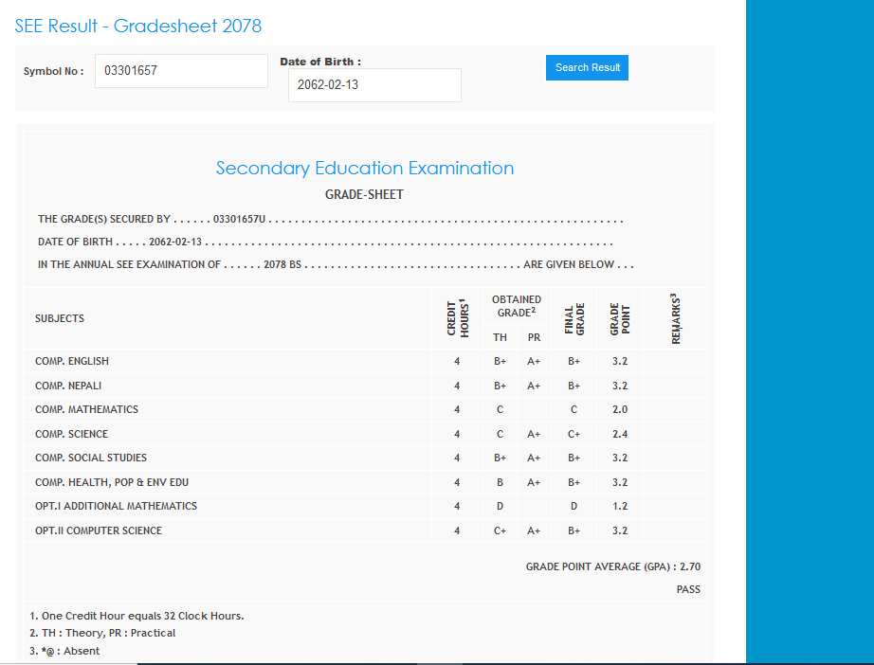Click the SEE Result - Gradesheet 2078 heading
874x665 pixels.
click(x=138, y=26)
